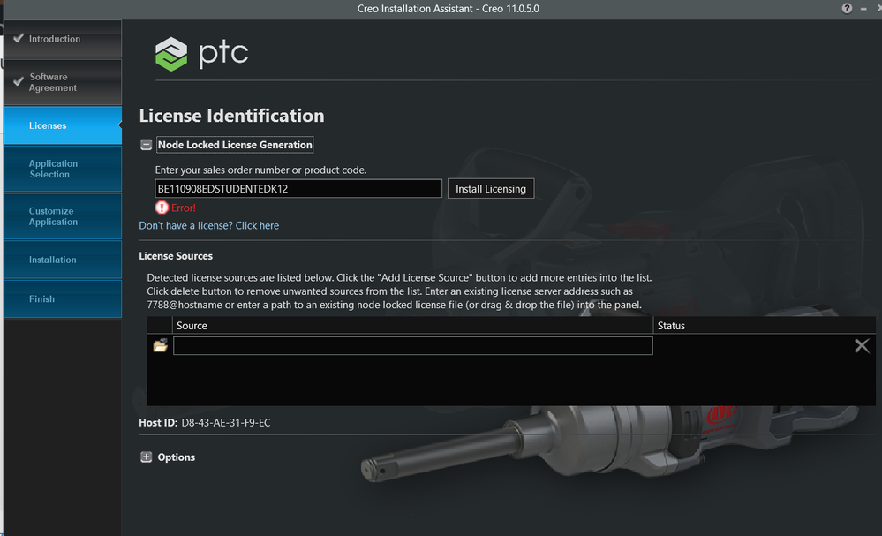
Task: Expand the Options section
Action: point(147,457)
